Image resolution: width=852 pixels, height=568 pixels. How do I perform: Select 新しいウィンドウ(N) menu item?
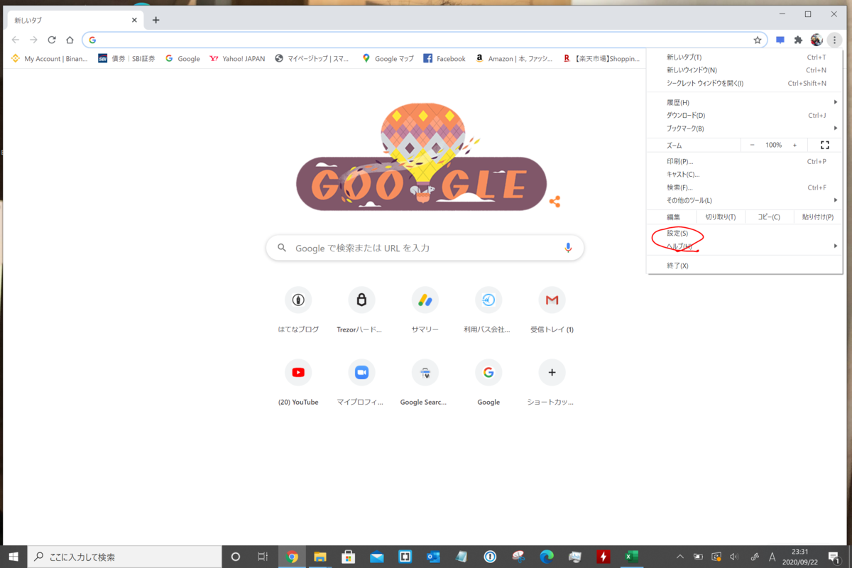745,70
